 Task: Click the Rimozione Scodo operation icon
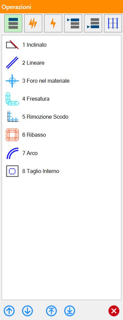point(12,117)
